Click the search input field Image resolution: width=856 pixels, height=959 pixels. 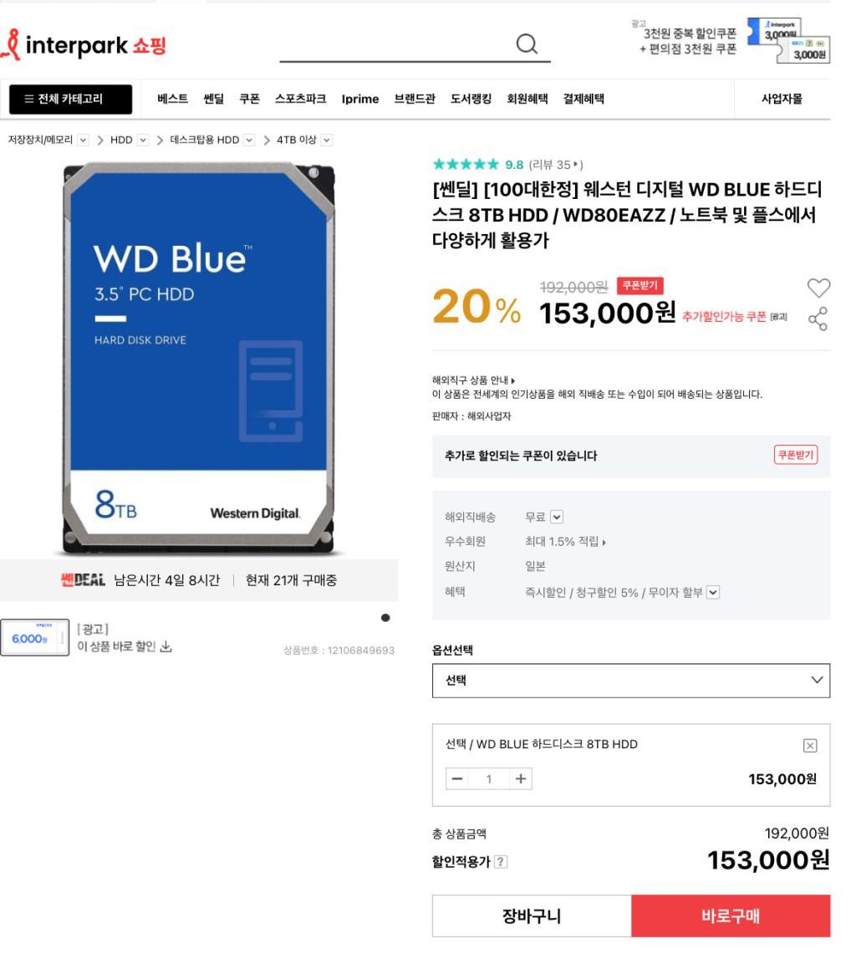coord(397,44)
